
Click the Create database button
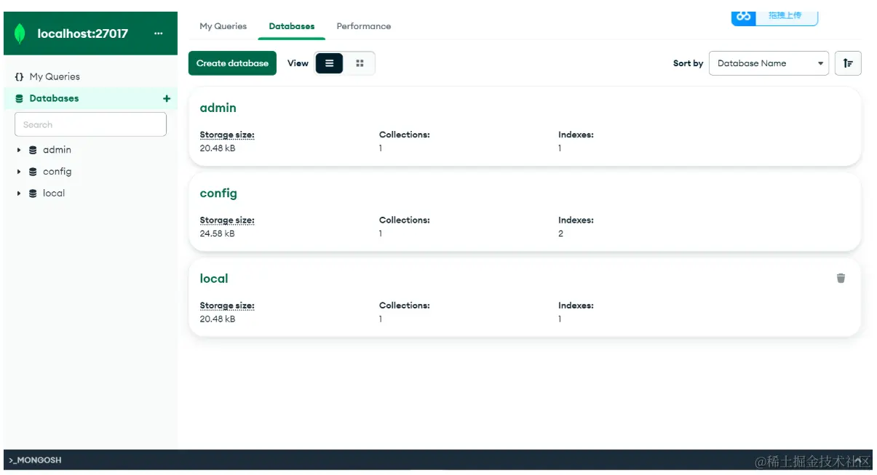click(x=232, y=63)
